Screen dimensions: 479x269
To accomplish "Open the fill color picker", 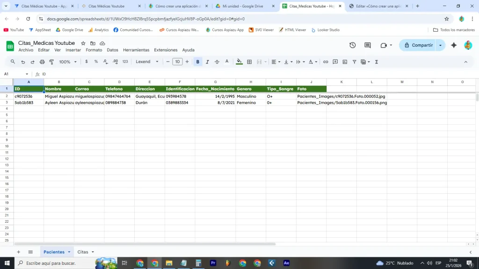I will pos(238,61).
